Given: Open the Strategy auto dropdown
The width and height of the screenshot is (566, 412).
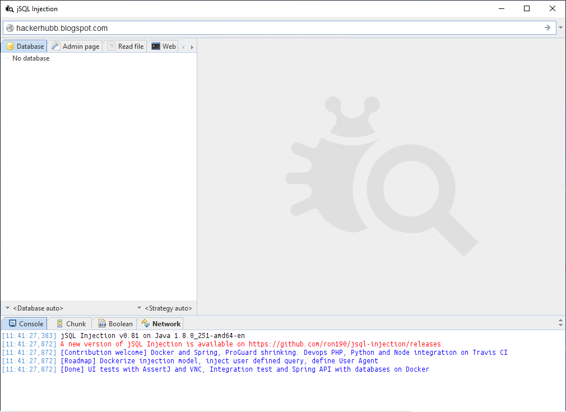Looking at the screenshot, I should 165,308.
